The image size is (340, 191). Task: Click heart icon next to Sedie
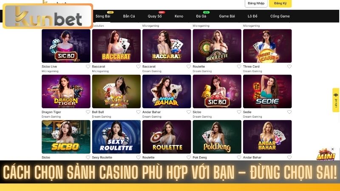(x=289, y=112)
